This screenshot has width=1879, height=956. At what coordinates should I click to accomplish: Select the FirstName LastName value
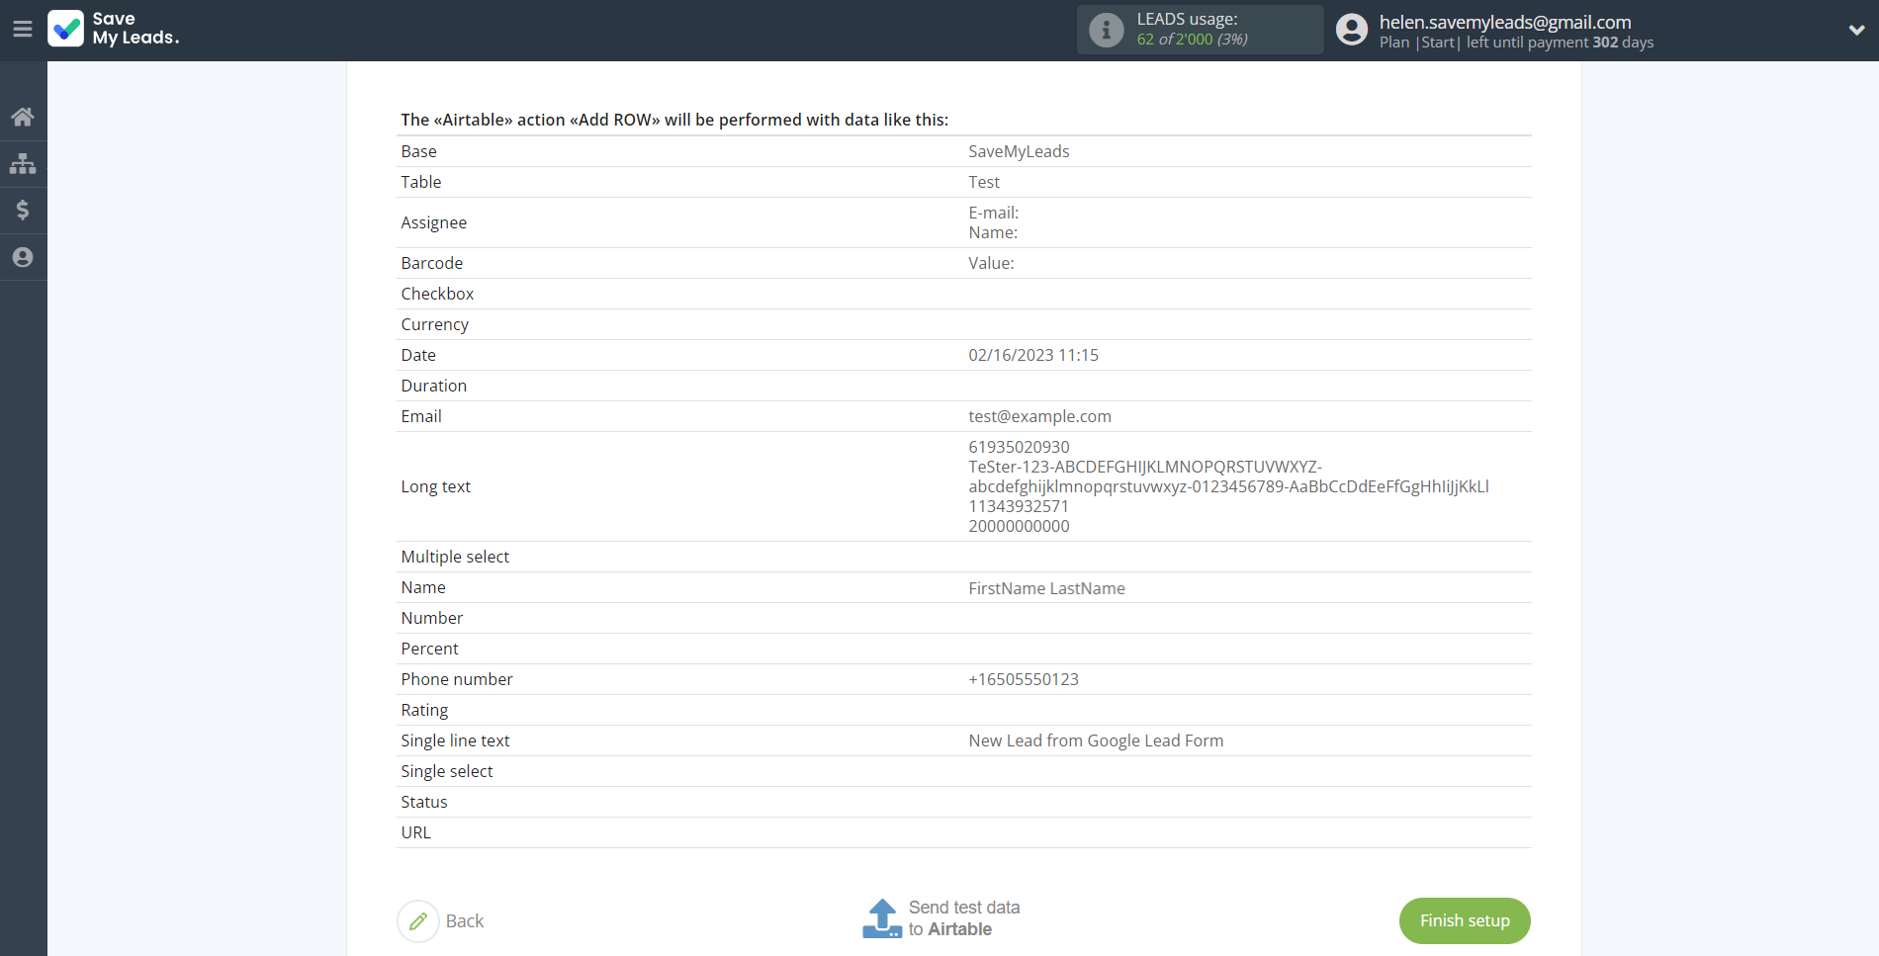(1046, 588)
